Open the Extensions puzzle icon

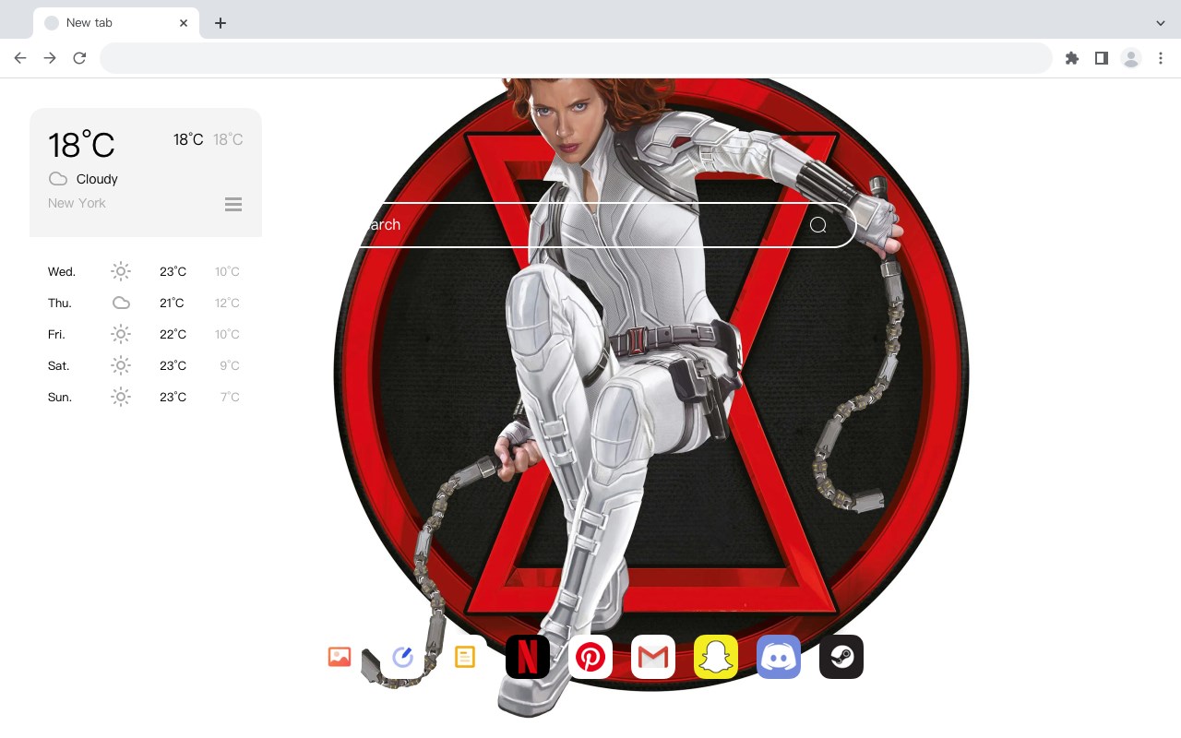point(1072,58)
